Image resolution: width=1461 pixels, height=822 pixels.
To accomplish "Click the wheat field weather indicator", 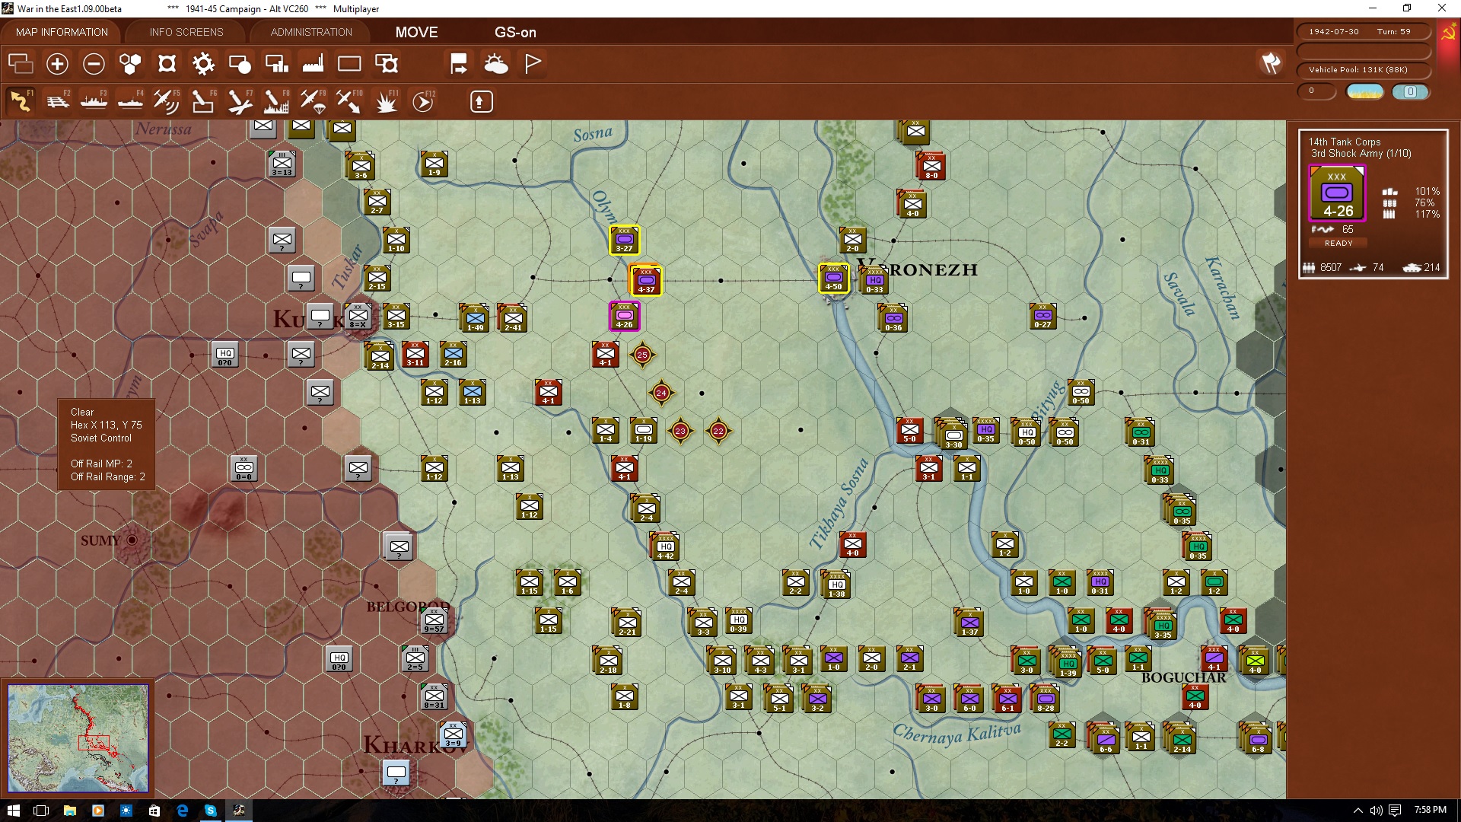I will [1364, 91].
